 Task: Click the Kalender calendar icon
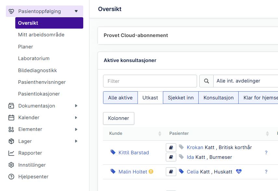(x=11, y=118)
